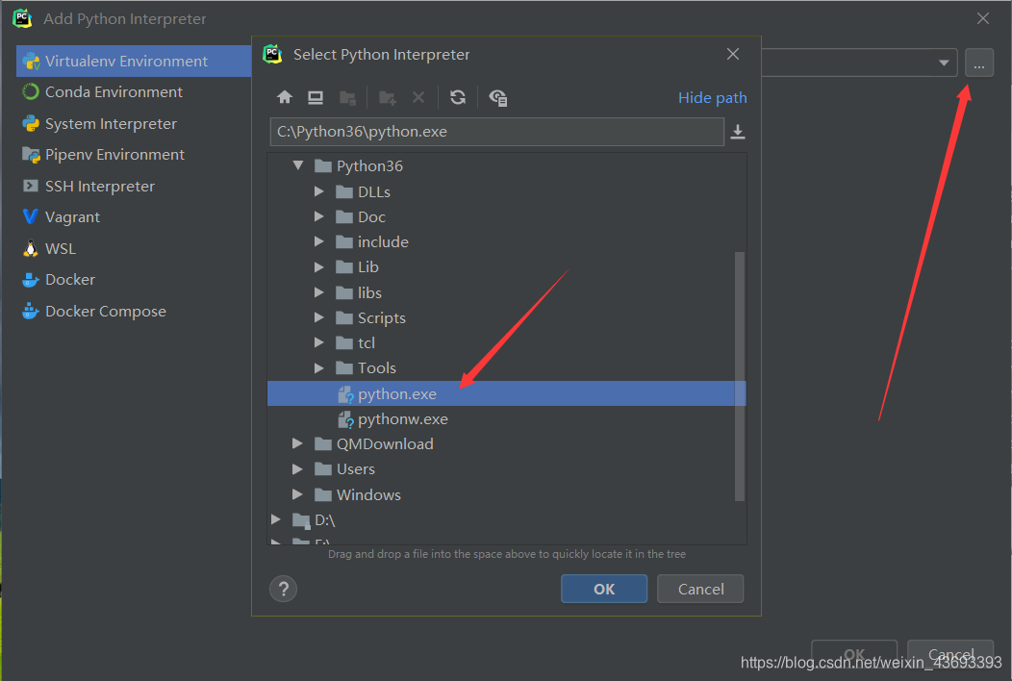Select the Python36 folder row
1012x681 pixels.
[507, 165]
